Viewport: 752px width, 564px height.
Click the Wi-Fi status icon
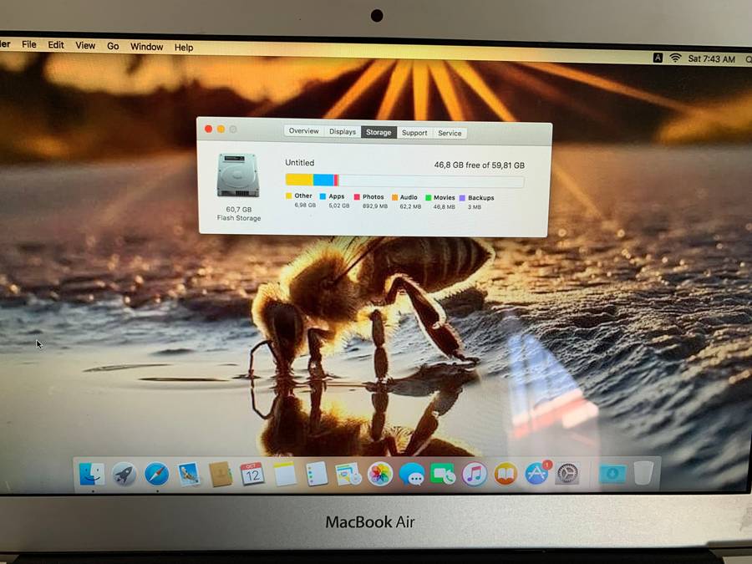pyautogui.click(x=675, y=58)
